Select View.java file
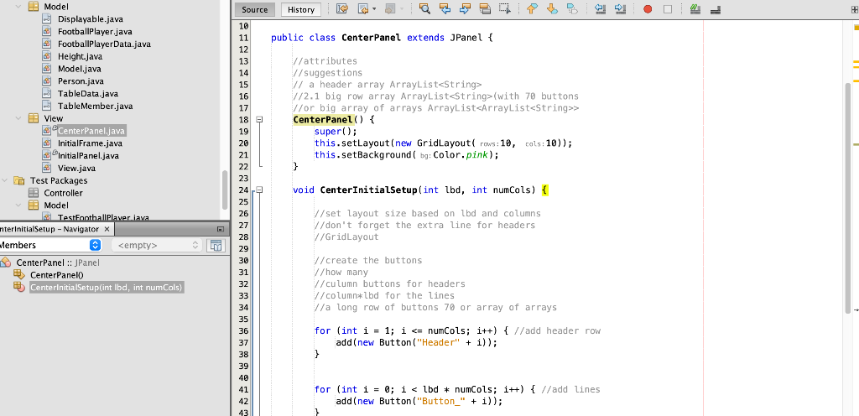 pos(76,168)
